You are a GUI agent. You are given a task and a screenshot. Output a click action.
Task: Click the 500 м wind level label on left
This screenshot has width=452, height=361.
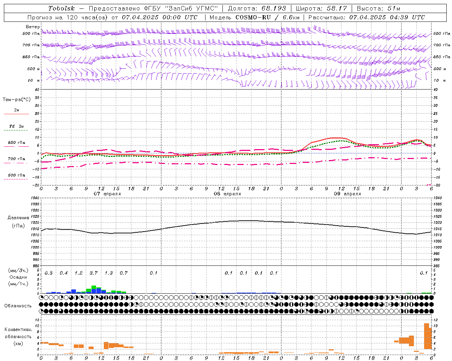[34, 69]
